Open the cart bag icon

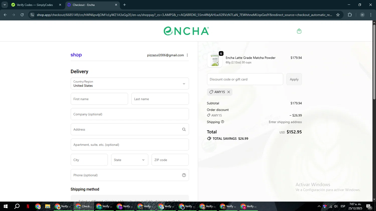click(x=299, y=31)
